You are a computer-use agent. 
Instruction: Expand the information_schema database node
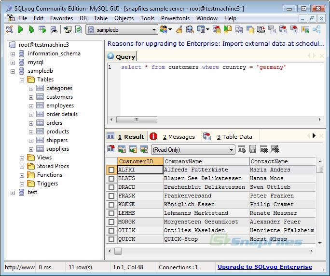tap(13, 54)
